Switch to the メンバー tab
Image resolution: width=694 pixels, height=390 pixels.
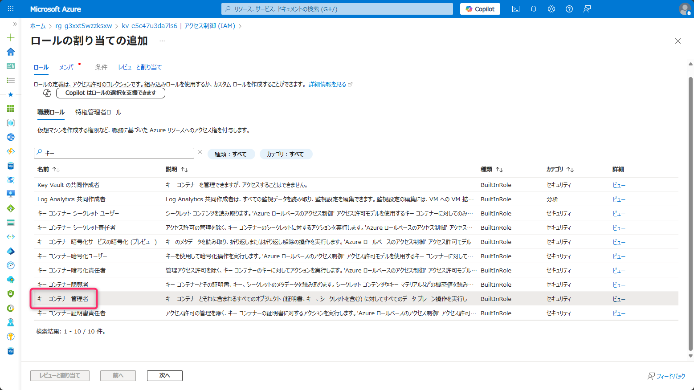coord(69,67)
